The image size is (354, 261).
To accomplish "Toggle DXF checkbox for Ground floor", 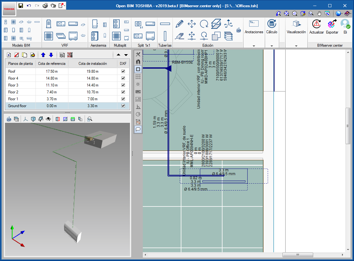I will tap(123, 106).
